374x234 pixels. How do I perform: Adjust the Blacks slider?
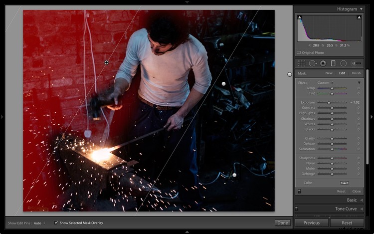[332, 130]
